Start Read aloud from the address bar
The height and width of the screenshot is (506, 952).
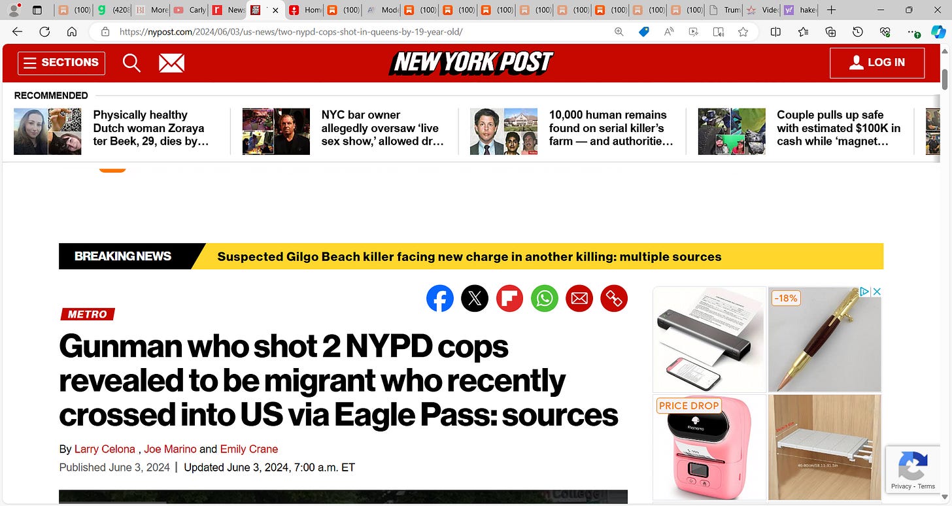pyautogui.click(x=669, y=31)
